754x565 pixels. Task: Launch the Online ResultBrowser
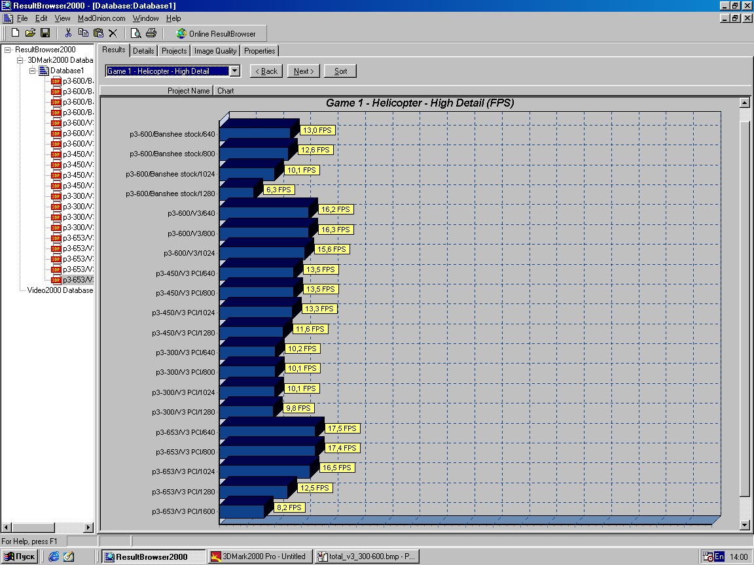click(x=216, y=33)
